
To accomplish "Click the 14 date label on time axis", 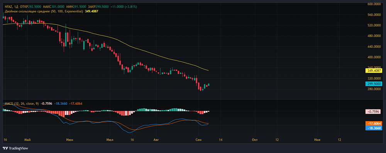I will coord(220,140).
